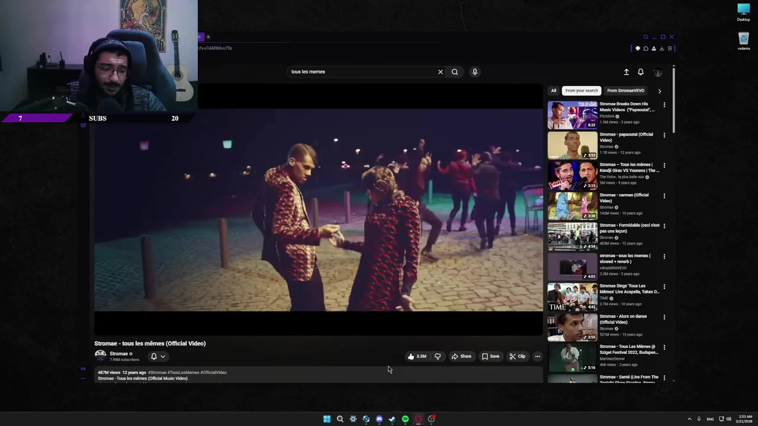This screenshot has width=758, height=426.
Task: Open the account avatar menu
Action: [x=657, y=72]
